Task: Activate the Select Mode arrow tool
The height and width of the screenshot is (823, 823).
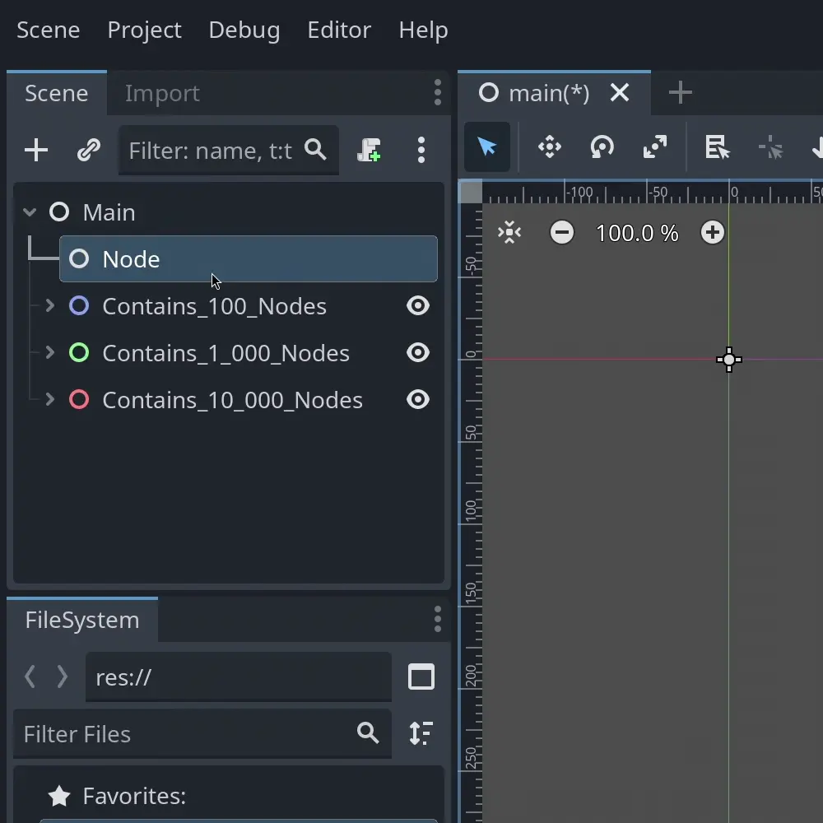Action: pyautogui.click(x=487, y=147)
